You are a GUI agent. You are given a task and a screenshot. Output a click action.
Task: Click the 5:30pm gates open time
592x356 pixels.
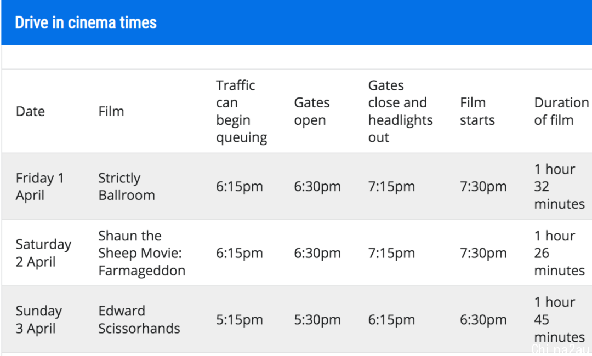[x=317, y=320]
